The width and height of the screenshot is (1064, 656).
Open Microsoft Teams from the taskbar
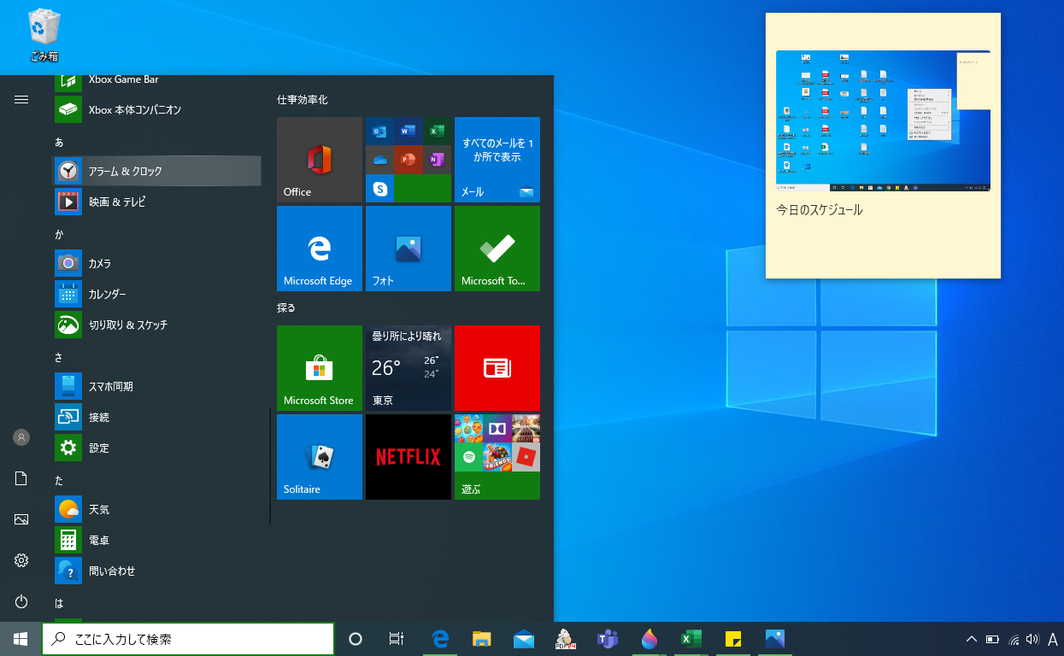click(x=607, y=639)
